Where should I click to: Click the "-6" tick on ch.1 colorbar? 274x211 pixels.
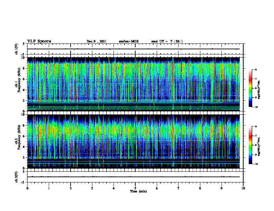click(x=255, y=70)
